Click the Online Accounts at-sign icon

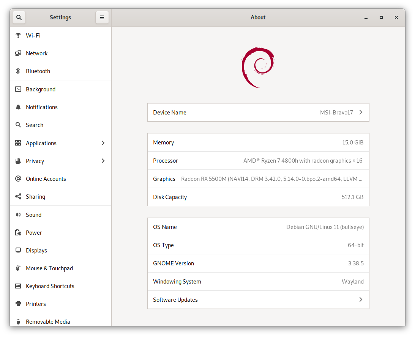18,179
